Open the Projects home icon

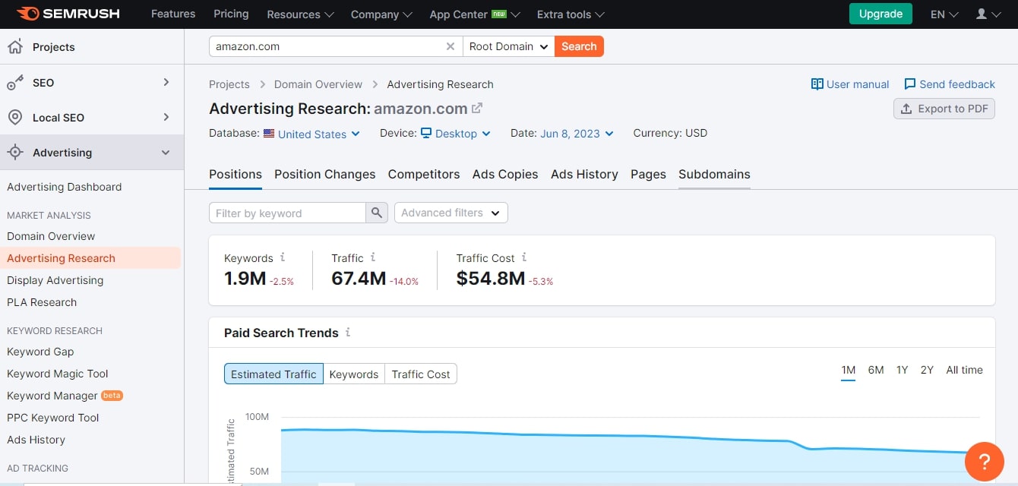(14, 47)
